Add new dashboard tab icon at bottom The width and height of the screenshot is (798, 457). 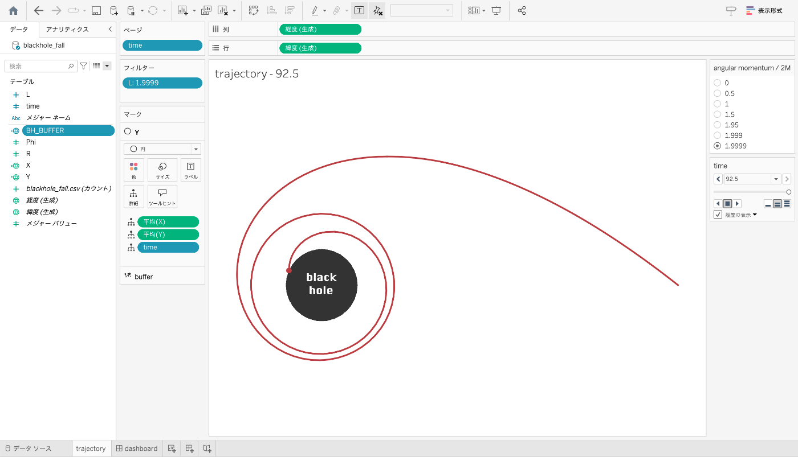(189, 448)
